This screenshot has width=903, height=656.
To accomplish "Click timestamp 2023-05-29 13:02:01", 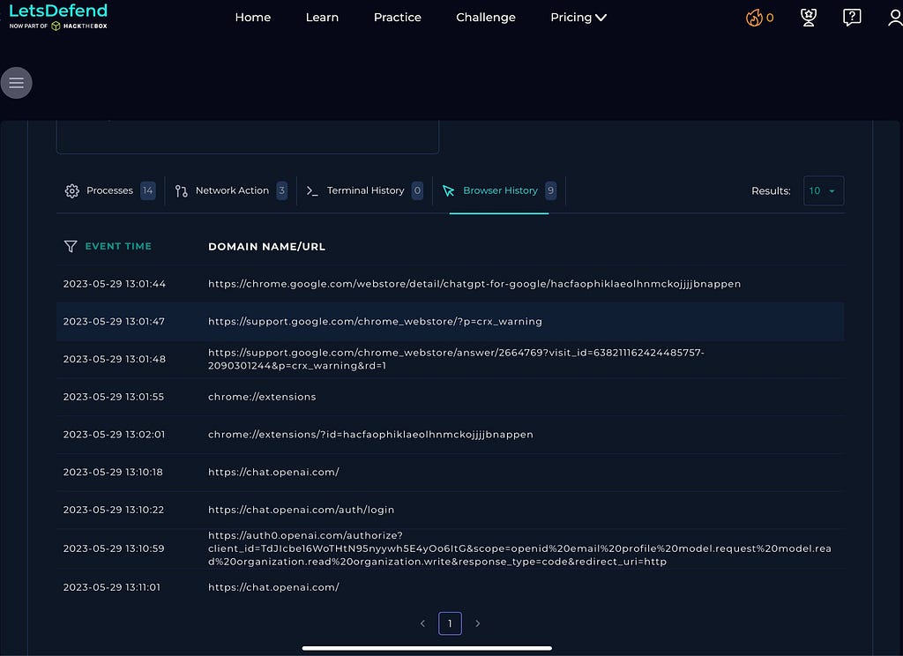I will [x=114, y=435].
